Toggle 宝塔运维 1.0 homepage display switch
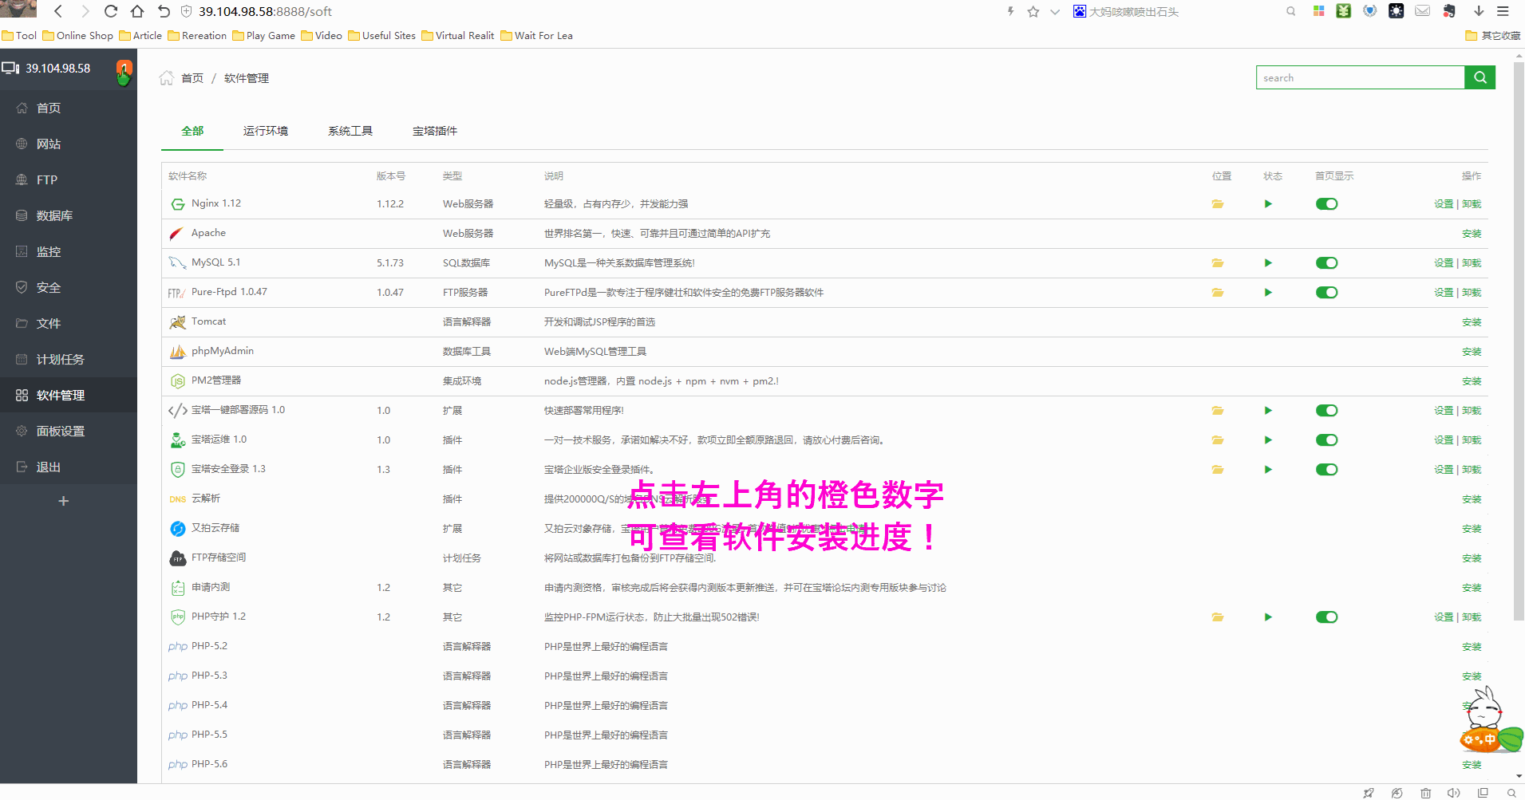The width and height of the screenshot is (1525, 800). pos(1327,440)
